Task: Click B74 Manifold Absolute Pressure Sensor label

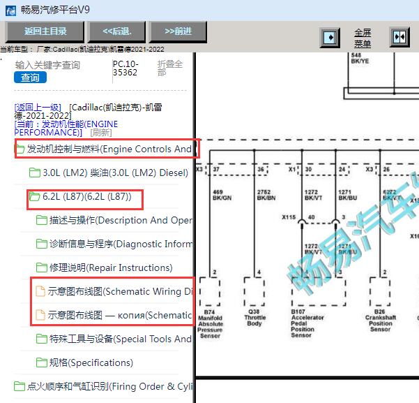Action: (211, 324)
